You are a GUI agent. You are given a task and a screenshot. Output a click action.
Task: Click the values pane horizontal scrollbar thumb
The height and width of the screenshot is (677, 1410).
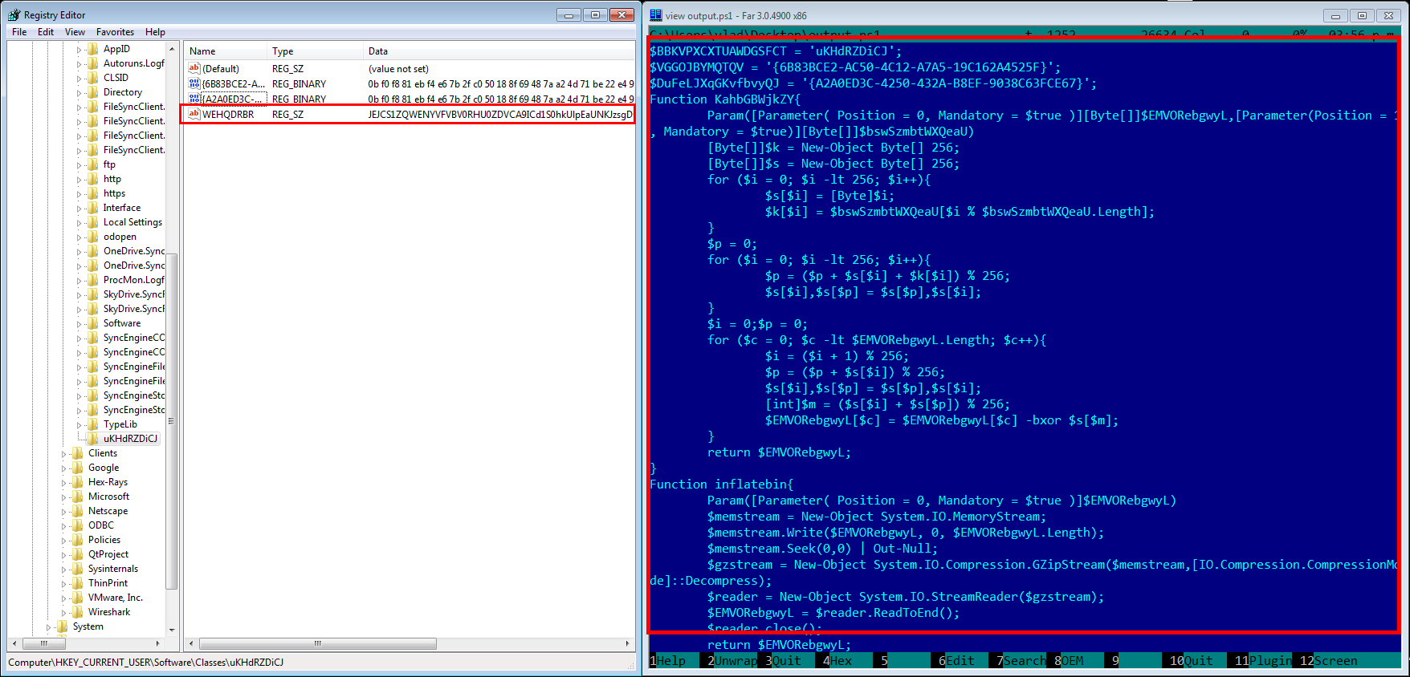pos(318,643)
